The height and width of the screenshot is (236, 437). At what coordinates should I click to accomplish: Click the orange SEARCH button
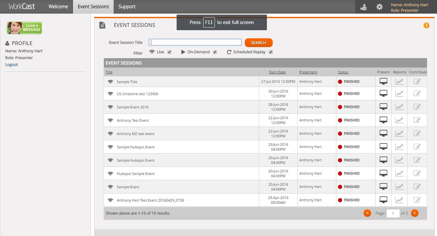click(258, 43)
